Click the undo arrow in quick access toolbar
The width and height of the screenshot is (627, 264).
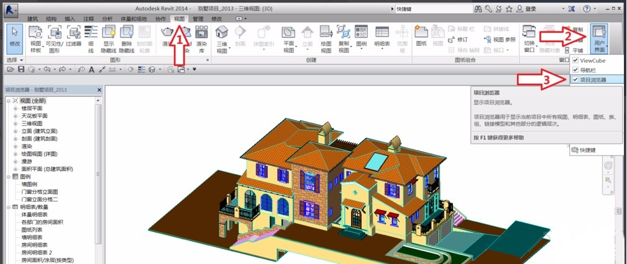coord(47,69)
